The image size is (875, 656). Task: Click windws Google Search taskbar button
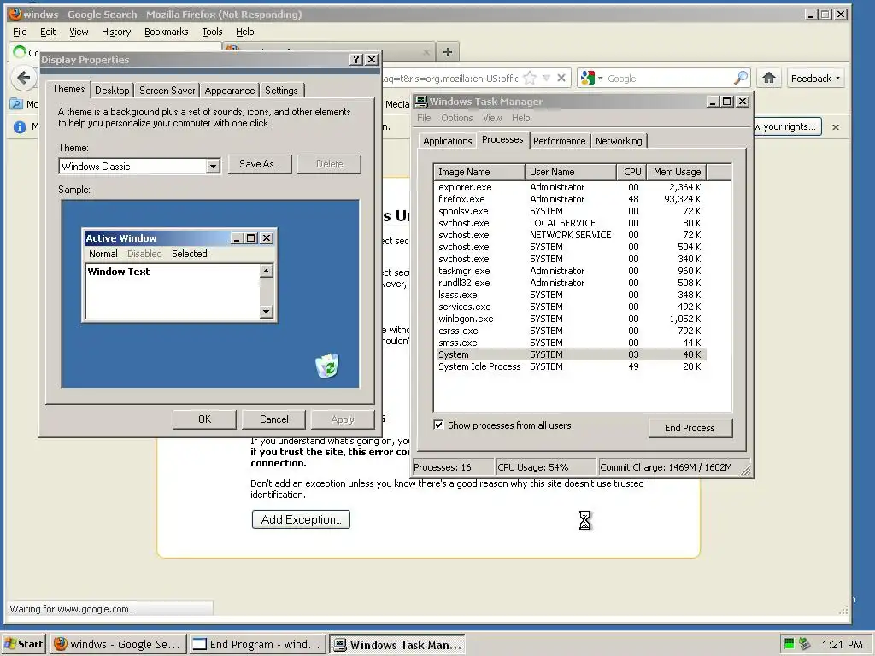click(x=118, y=644)
